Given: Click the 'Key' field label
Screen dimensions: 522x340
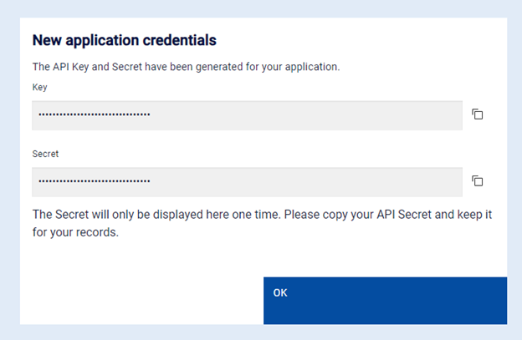Looking at the screenshot, I should point(39,87).
